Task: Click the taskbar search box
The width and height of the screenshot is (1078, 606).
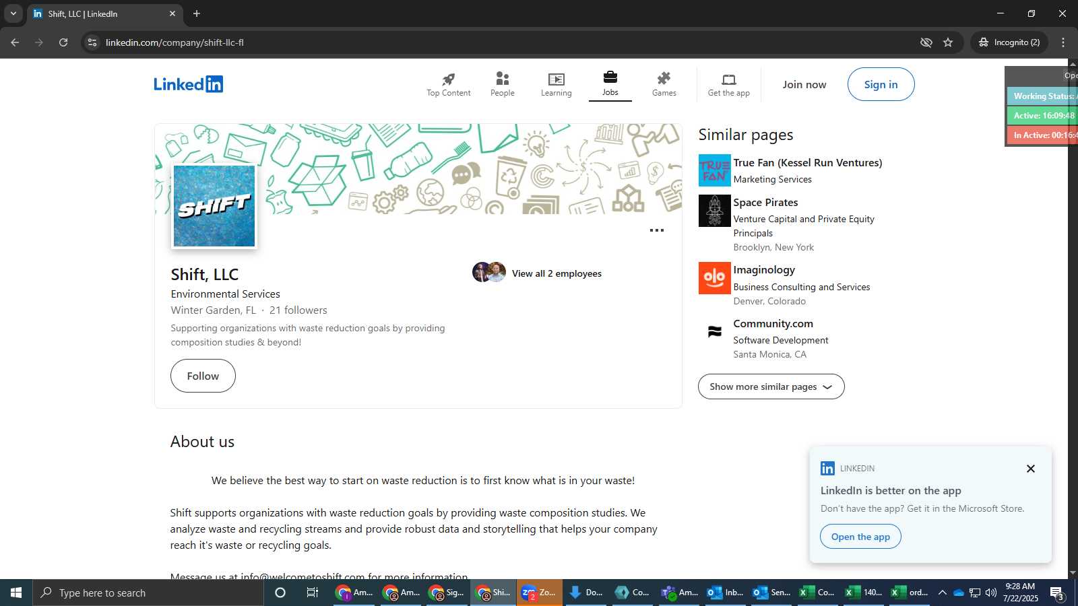Action: pos(148,593)
